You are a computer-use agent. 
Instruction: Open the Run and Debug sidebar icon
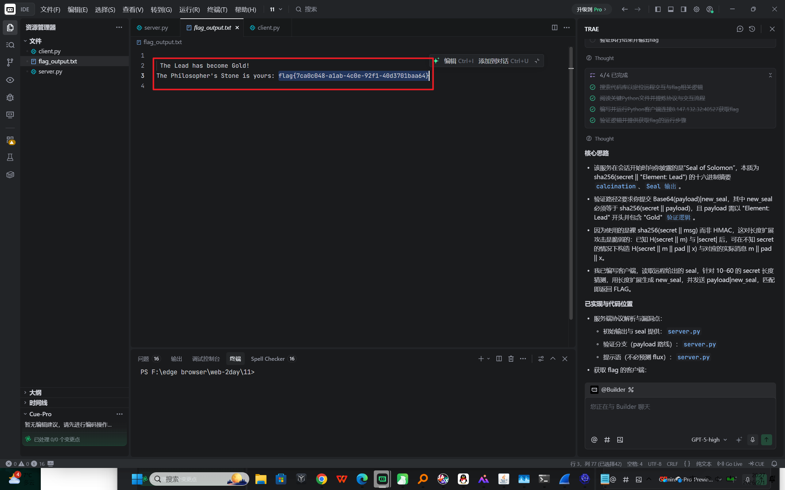tap(10, 97)
